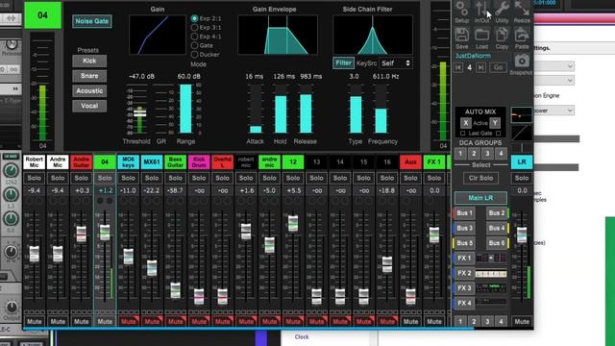Select the Exp 4:1 gate mode

194,37
